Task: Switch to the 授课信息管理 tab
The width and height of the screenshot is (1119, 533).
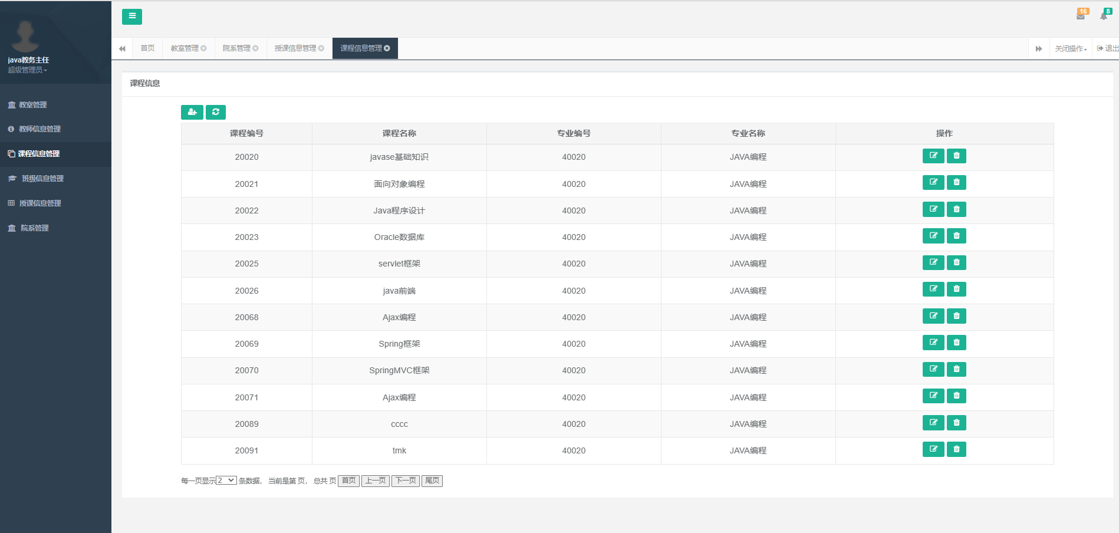Action: point(295,48)
